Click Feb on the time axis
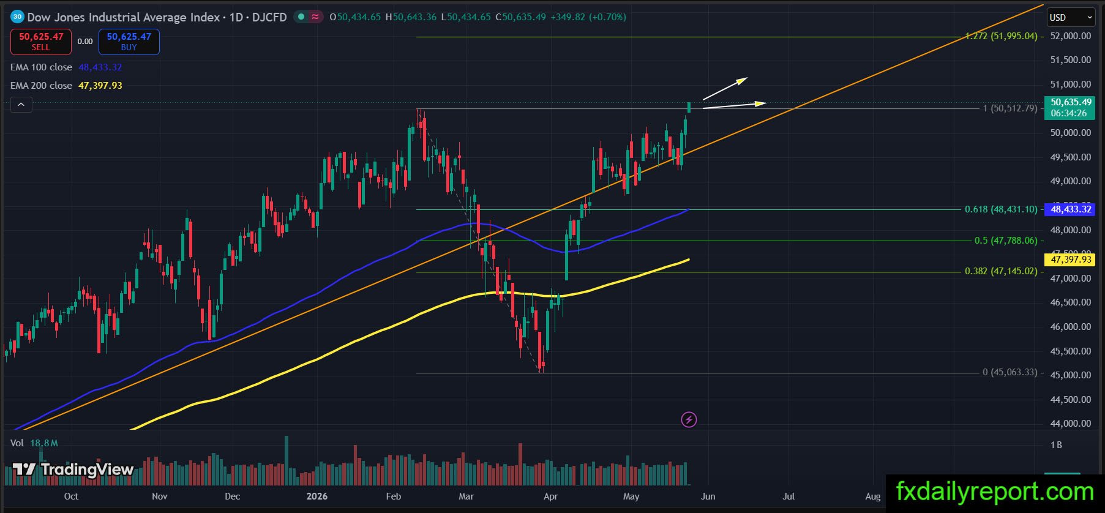Image resolution: width=1105 pixels, height=513 pixels. coord(394,496)
